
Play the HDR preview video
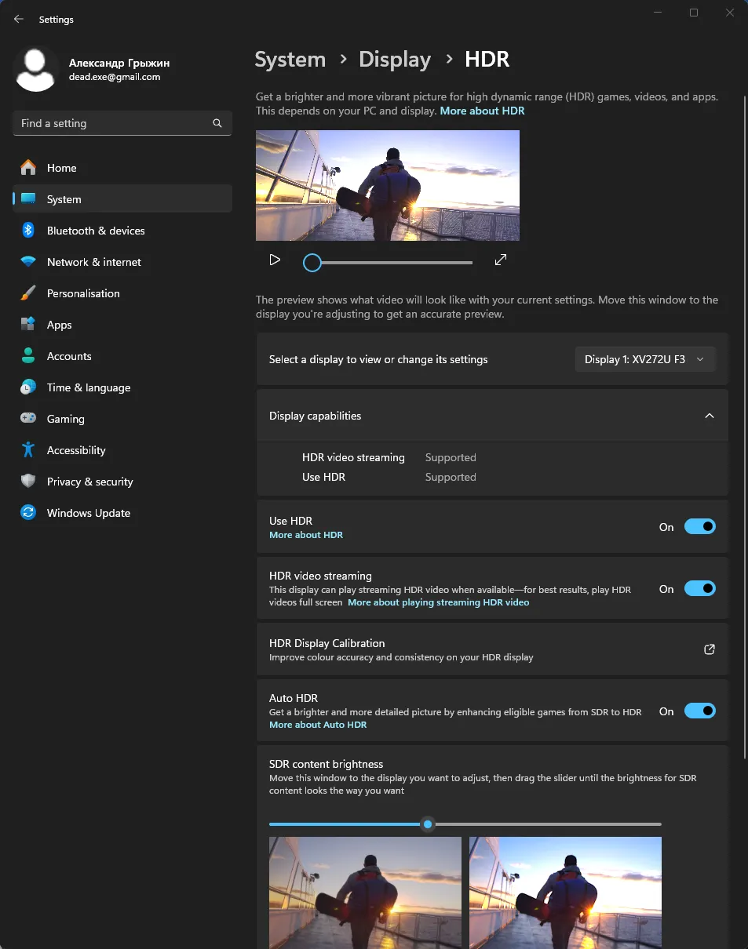[x=275, y=260]
